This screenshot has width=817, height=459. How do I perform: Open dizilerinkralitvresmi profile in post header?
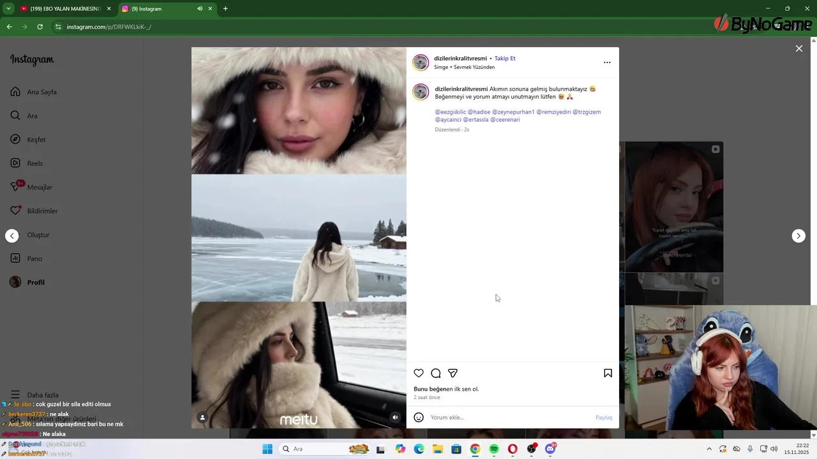tap(460, 58)
